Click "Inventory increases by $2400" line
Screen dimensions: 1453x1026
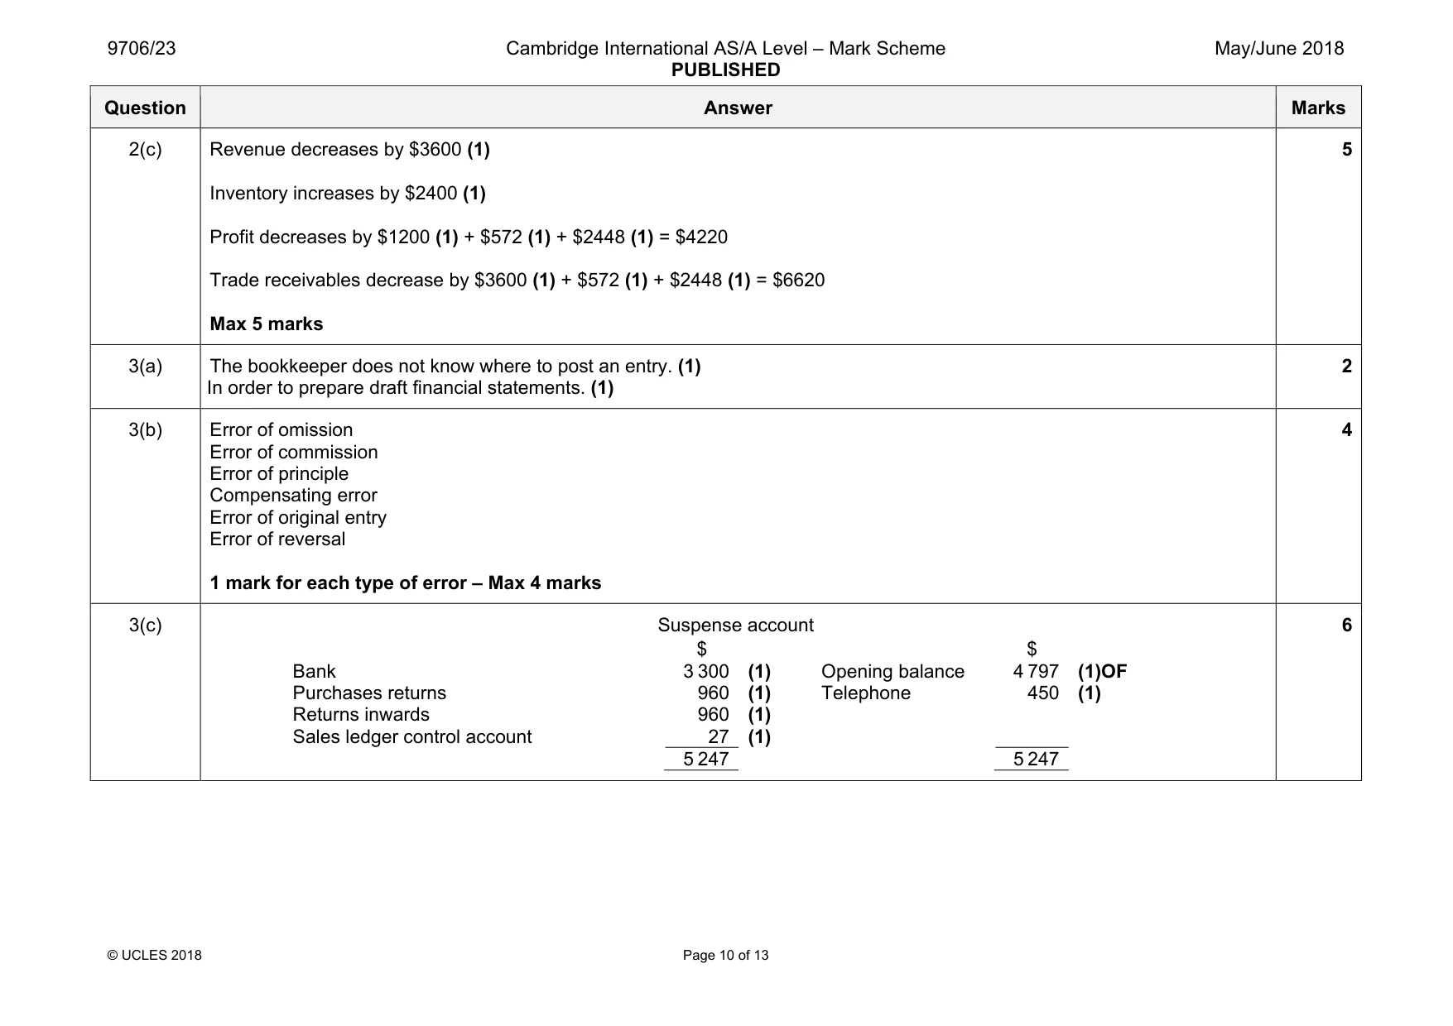point(348,194)
